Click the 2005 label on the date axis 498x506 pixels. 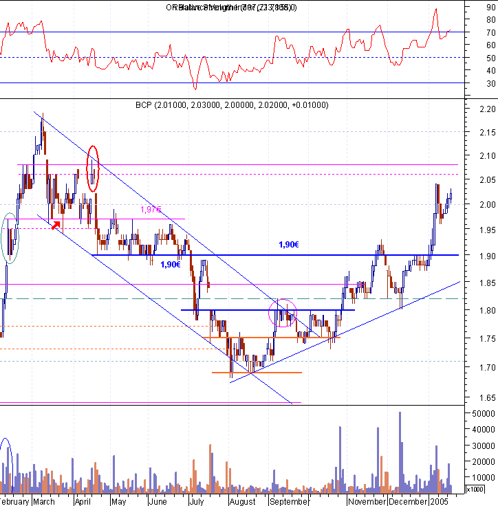pos(439,501)
